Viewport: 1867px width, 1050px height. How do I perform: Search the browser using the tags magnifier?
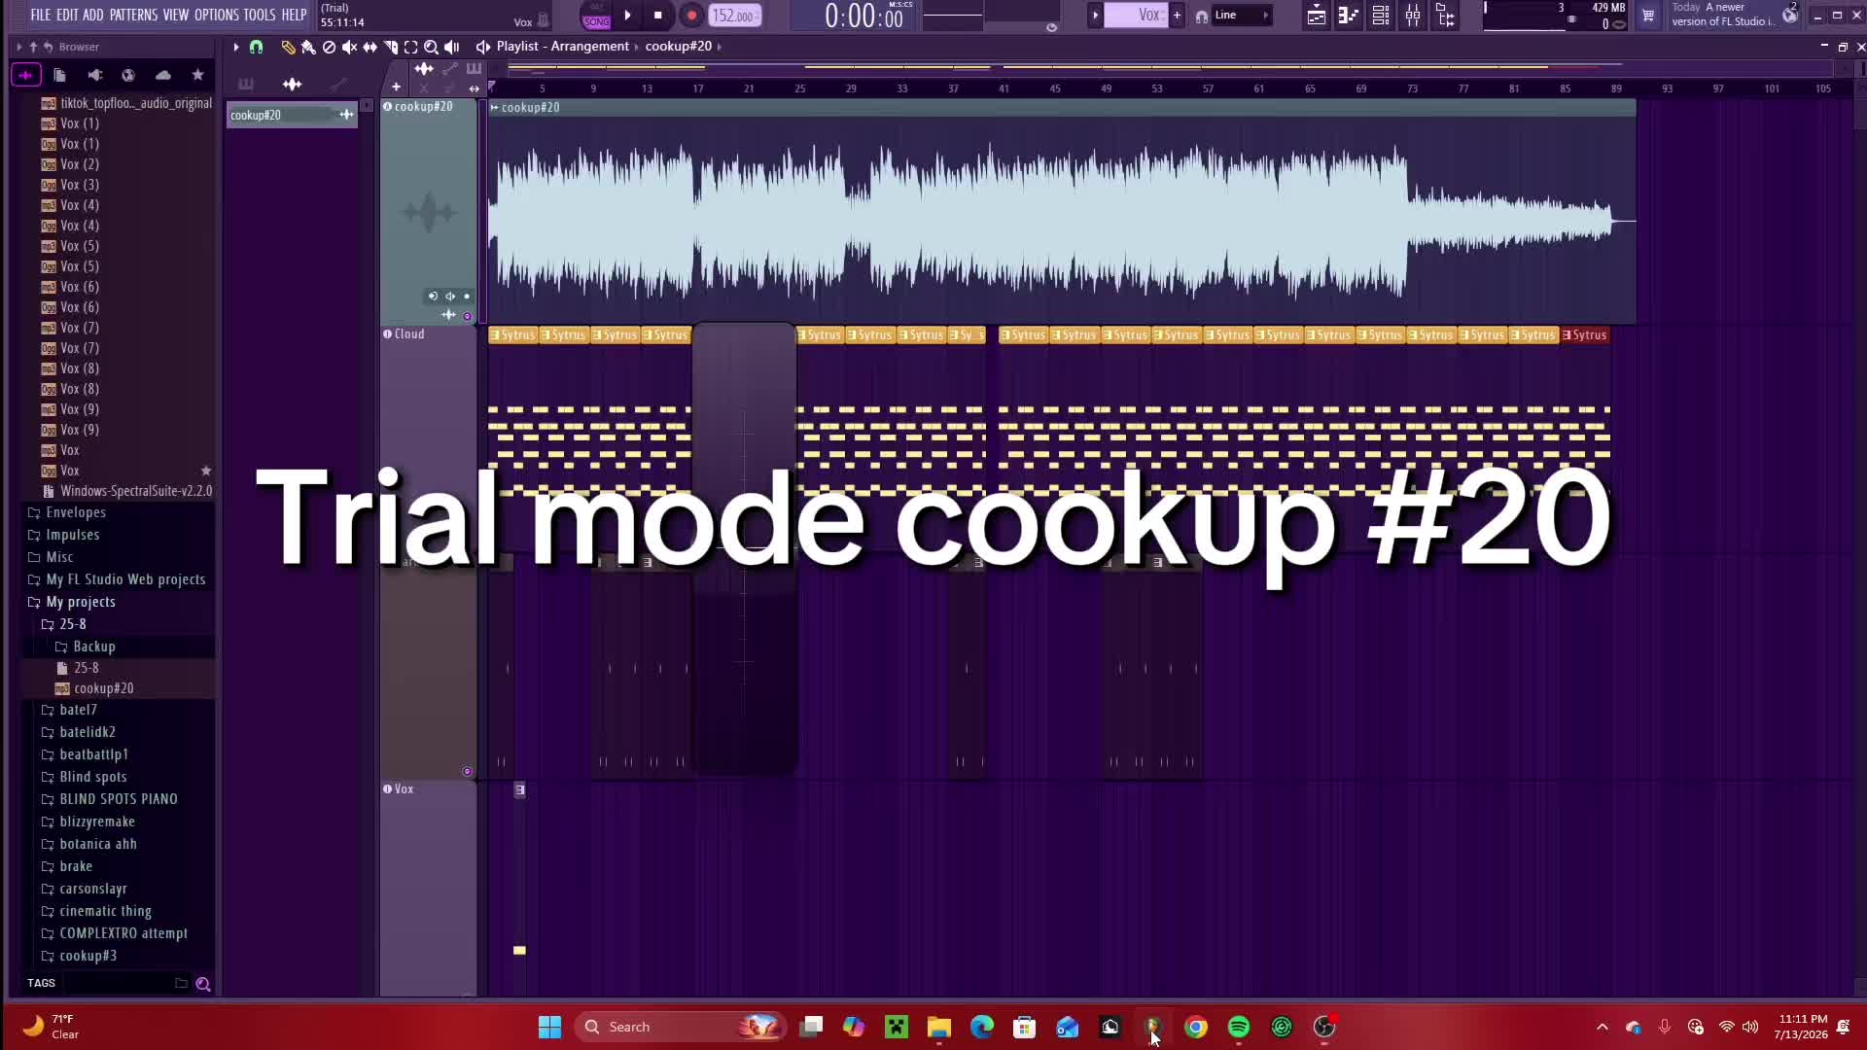tap(203, 984)
